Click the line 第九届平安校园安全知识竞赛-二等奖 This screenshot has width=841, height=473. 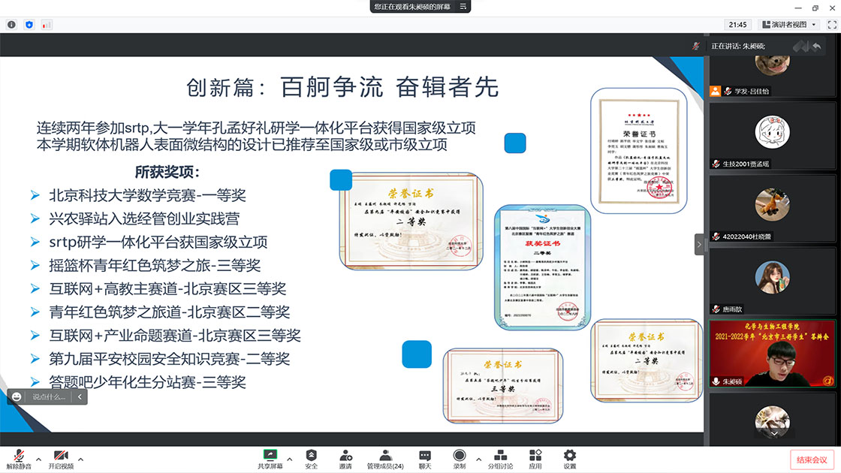pyautogui.click(x=170, y=359)
